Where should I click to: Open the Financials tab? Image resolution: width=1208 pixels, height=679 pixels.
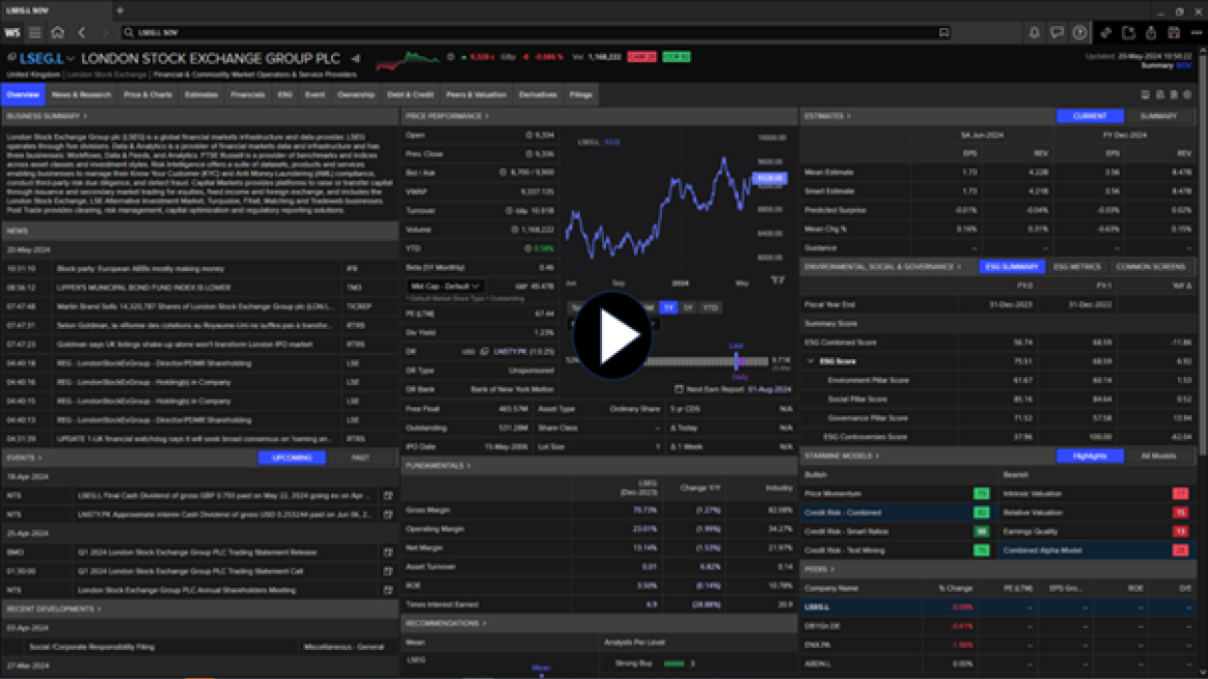click(248, 95)
